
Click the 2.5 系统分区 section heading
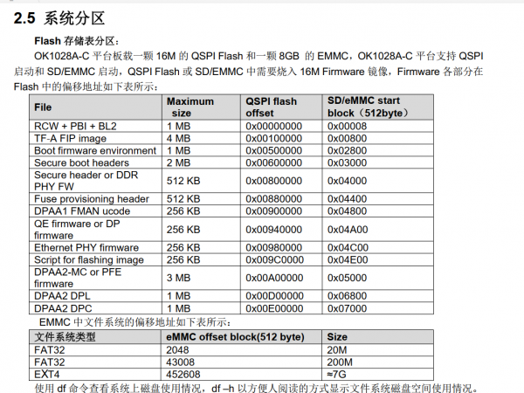[68, 17]
